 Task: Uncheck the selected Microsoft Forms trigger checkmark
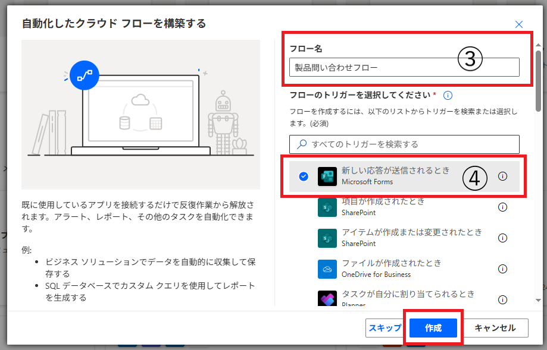pos(304,176)
